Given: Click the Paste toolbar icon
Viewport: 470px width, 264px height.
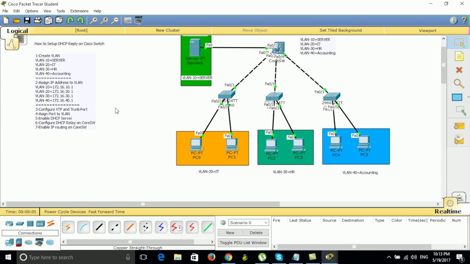Looking at the screenshot, I should (59, 21).
